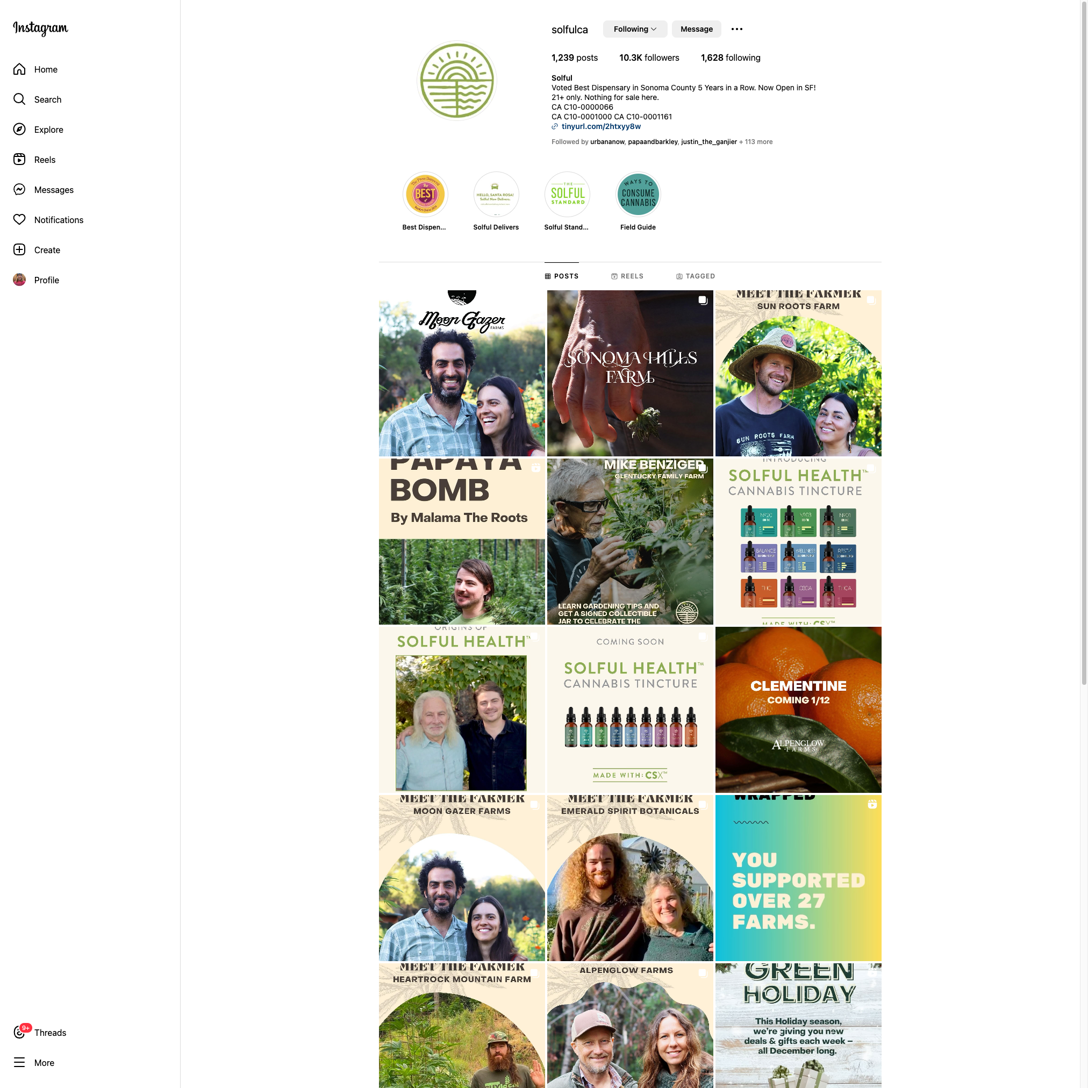
Task: Click the Message button
Action: coord(697,29)
